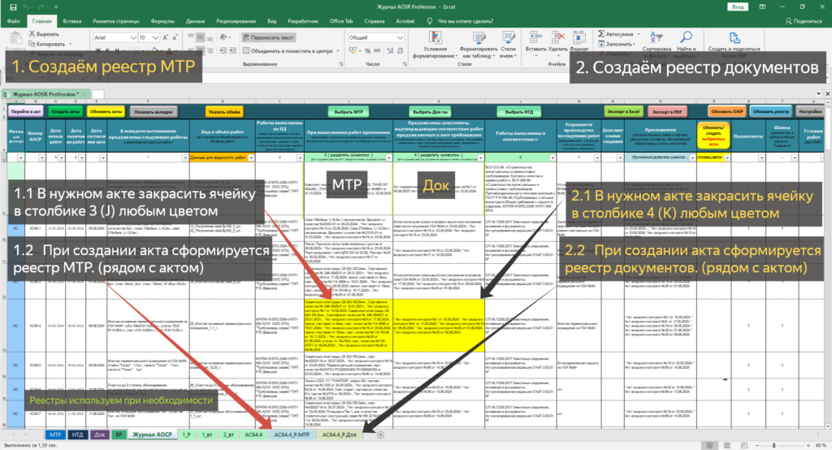Click the Найти и выделить magnifier icon

[686, 37]
